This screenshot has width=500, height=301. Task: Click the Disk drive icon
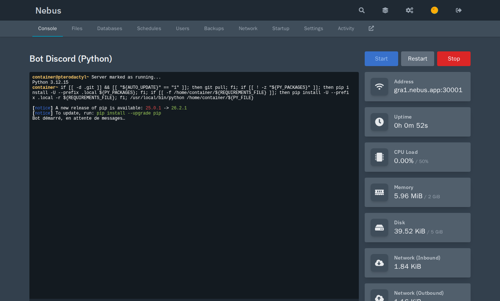click(379, 228)
